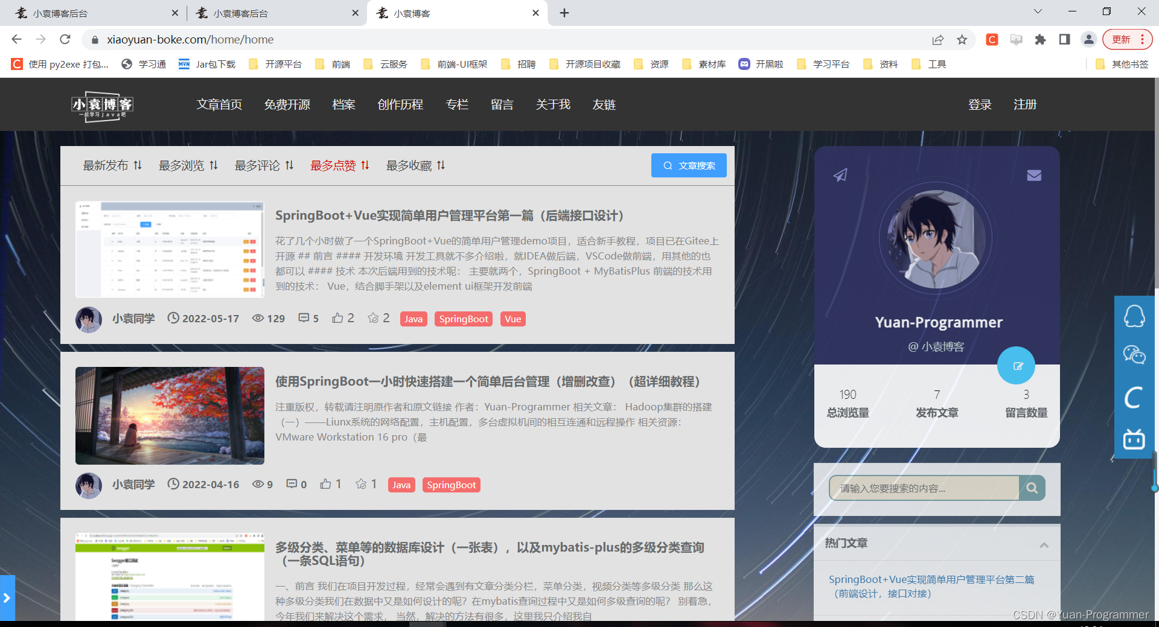This screenshot has height=627, width=1159.
Task: Open the browser extensions puzzle icon
Action: pyautogui.click(x=1040, y=40)
